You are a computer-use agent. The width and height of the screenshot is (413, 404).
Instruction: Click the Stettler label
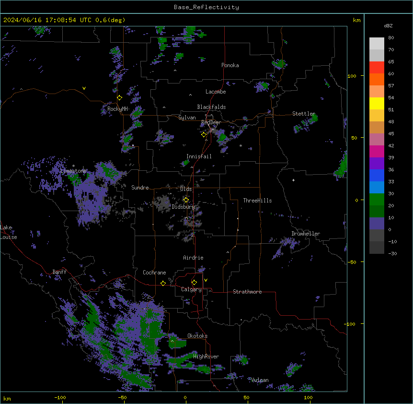pos(304,114)
